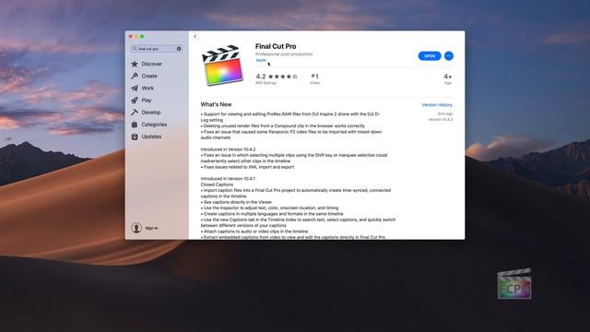This screenshot has height=332, width=590.
Task: Select the Updates label
Action: [151, 136]
